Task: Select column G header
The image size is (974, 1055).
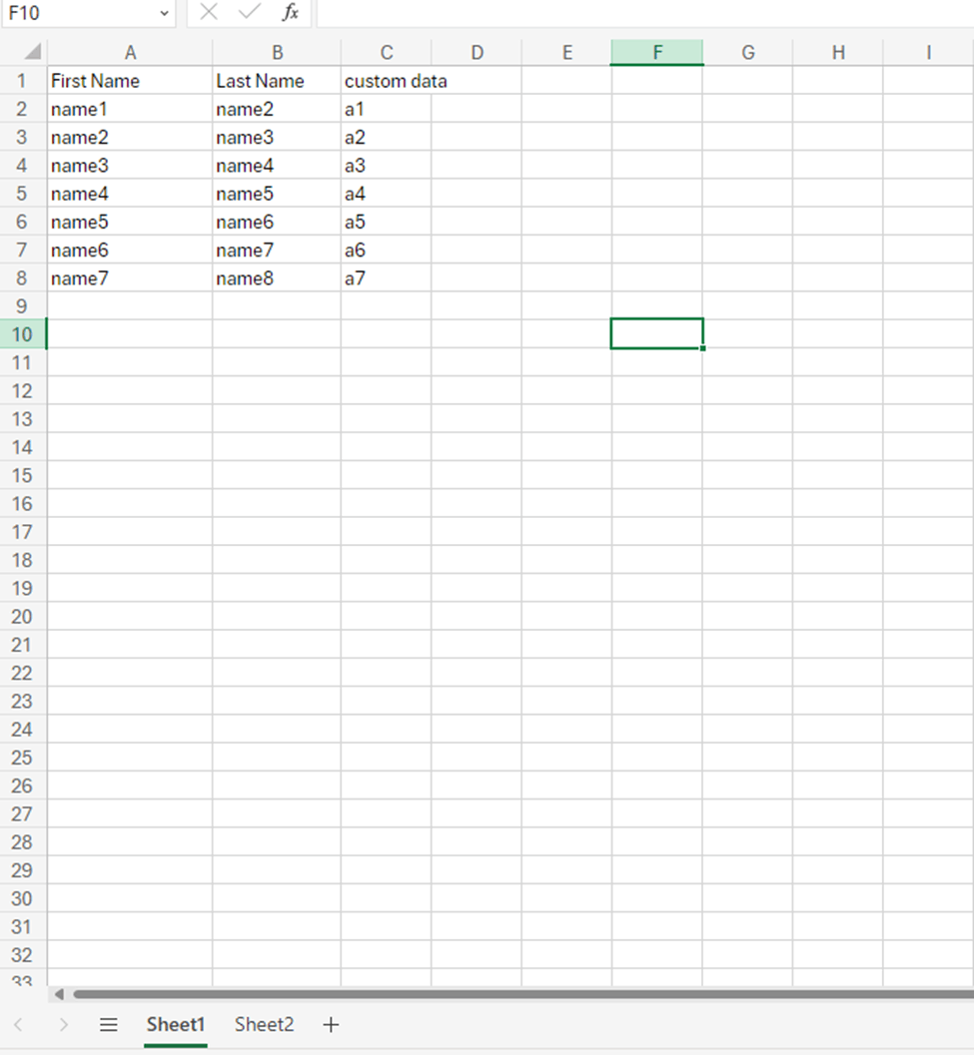Action: [x=747, y=53]
